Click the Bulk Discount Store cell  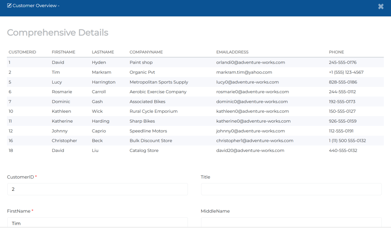point(150,140)
